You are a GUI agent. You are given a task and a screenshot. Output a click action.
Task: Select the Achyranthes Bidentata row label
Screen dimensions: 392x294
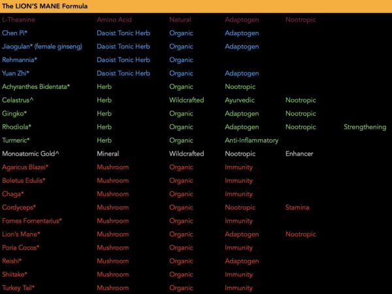(x=36, y=86)
